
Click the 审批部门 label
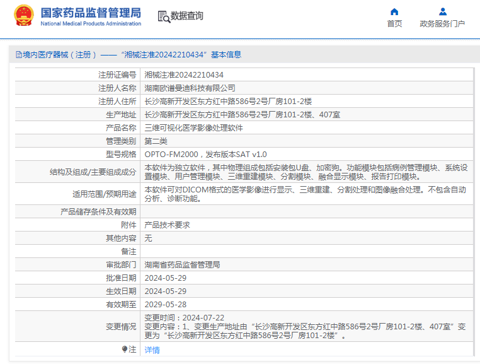tap(121, 265)
